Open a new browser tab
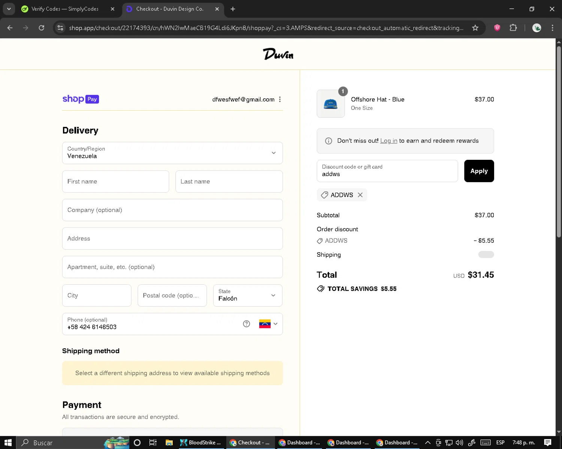This screenshot has height=449, width=562. point(233,9)
